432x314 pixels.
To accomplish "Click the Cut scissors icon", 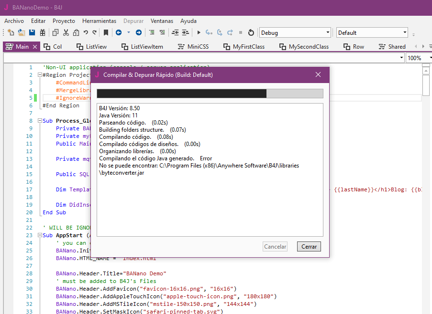I will tap(66, 32).
